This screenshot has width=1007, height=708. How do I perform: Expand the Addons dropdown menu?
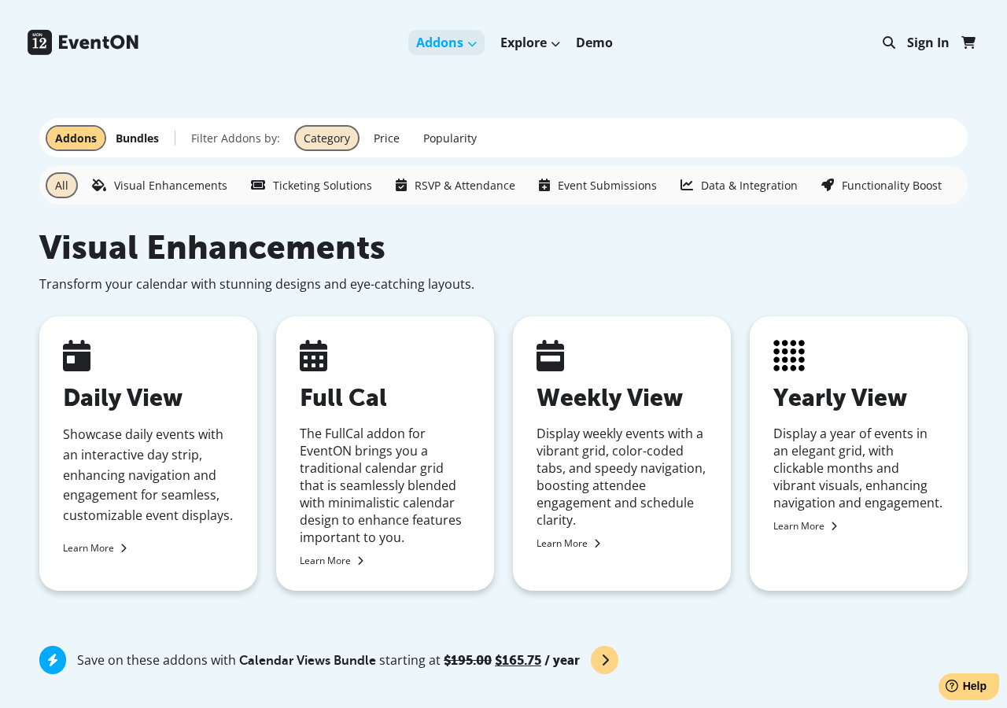[x=446, y=42]
